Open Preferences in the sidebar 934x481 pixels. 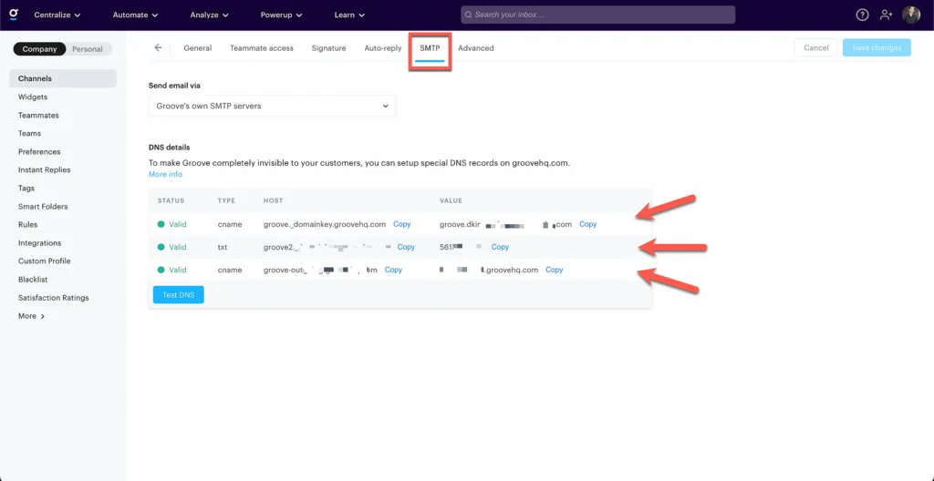point(39,152)
